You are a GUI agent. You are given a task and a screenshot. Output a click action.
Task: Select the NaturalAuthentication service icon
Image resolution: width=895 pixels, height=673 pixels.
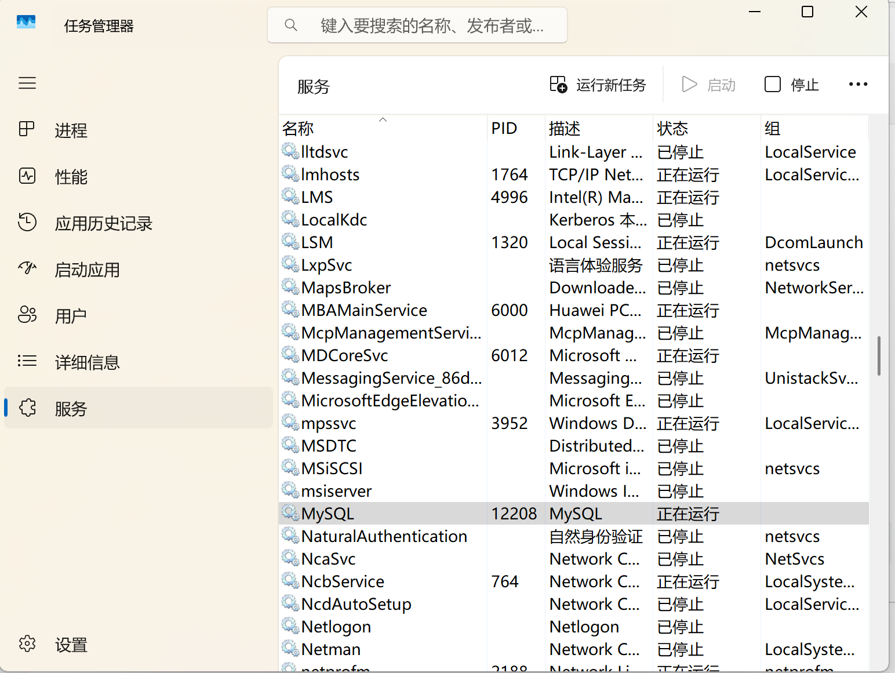[x=290, y=535]
